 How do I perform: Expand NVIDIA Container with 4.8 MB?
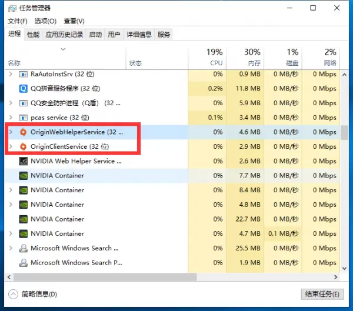click(x=11, y=205)
